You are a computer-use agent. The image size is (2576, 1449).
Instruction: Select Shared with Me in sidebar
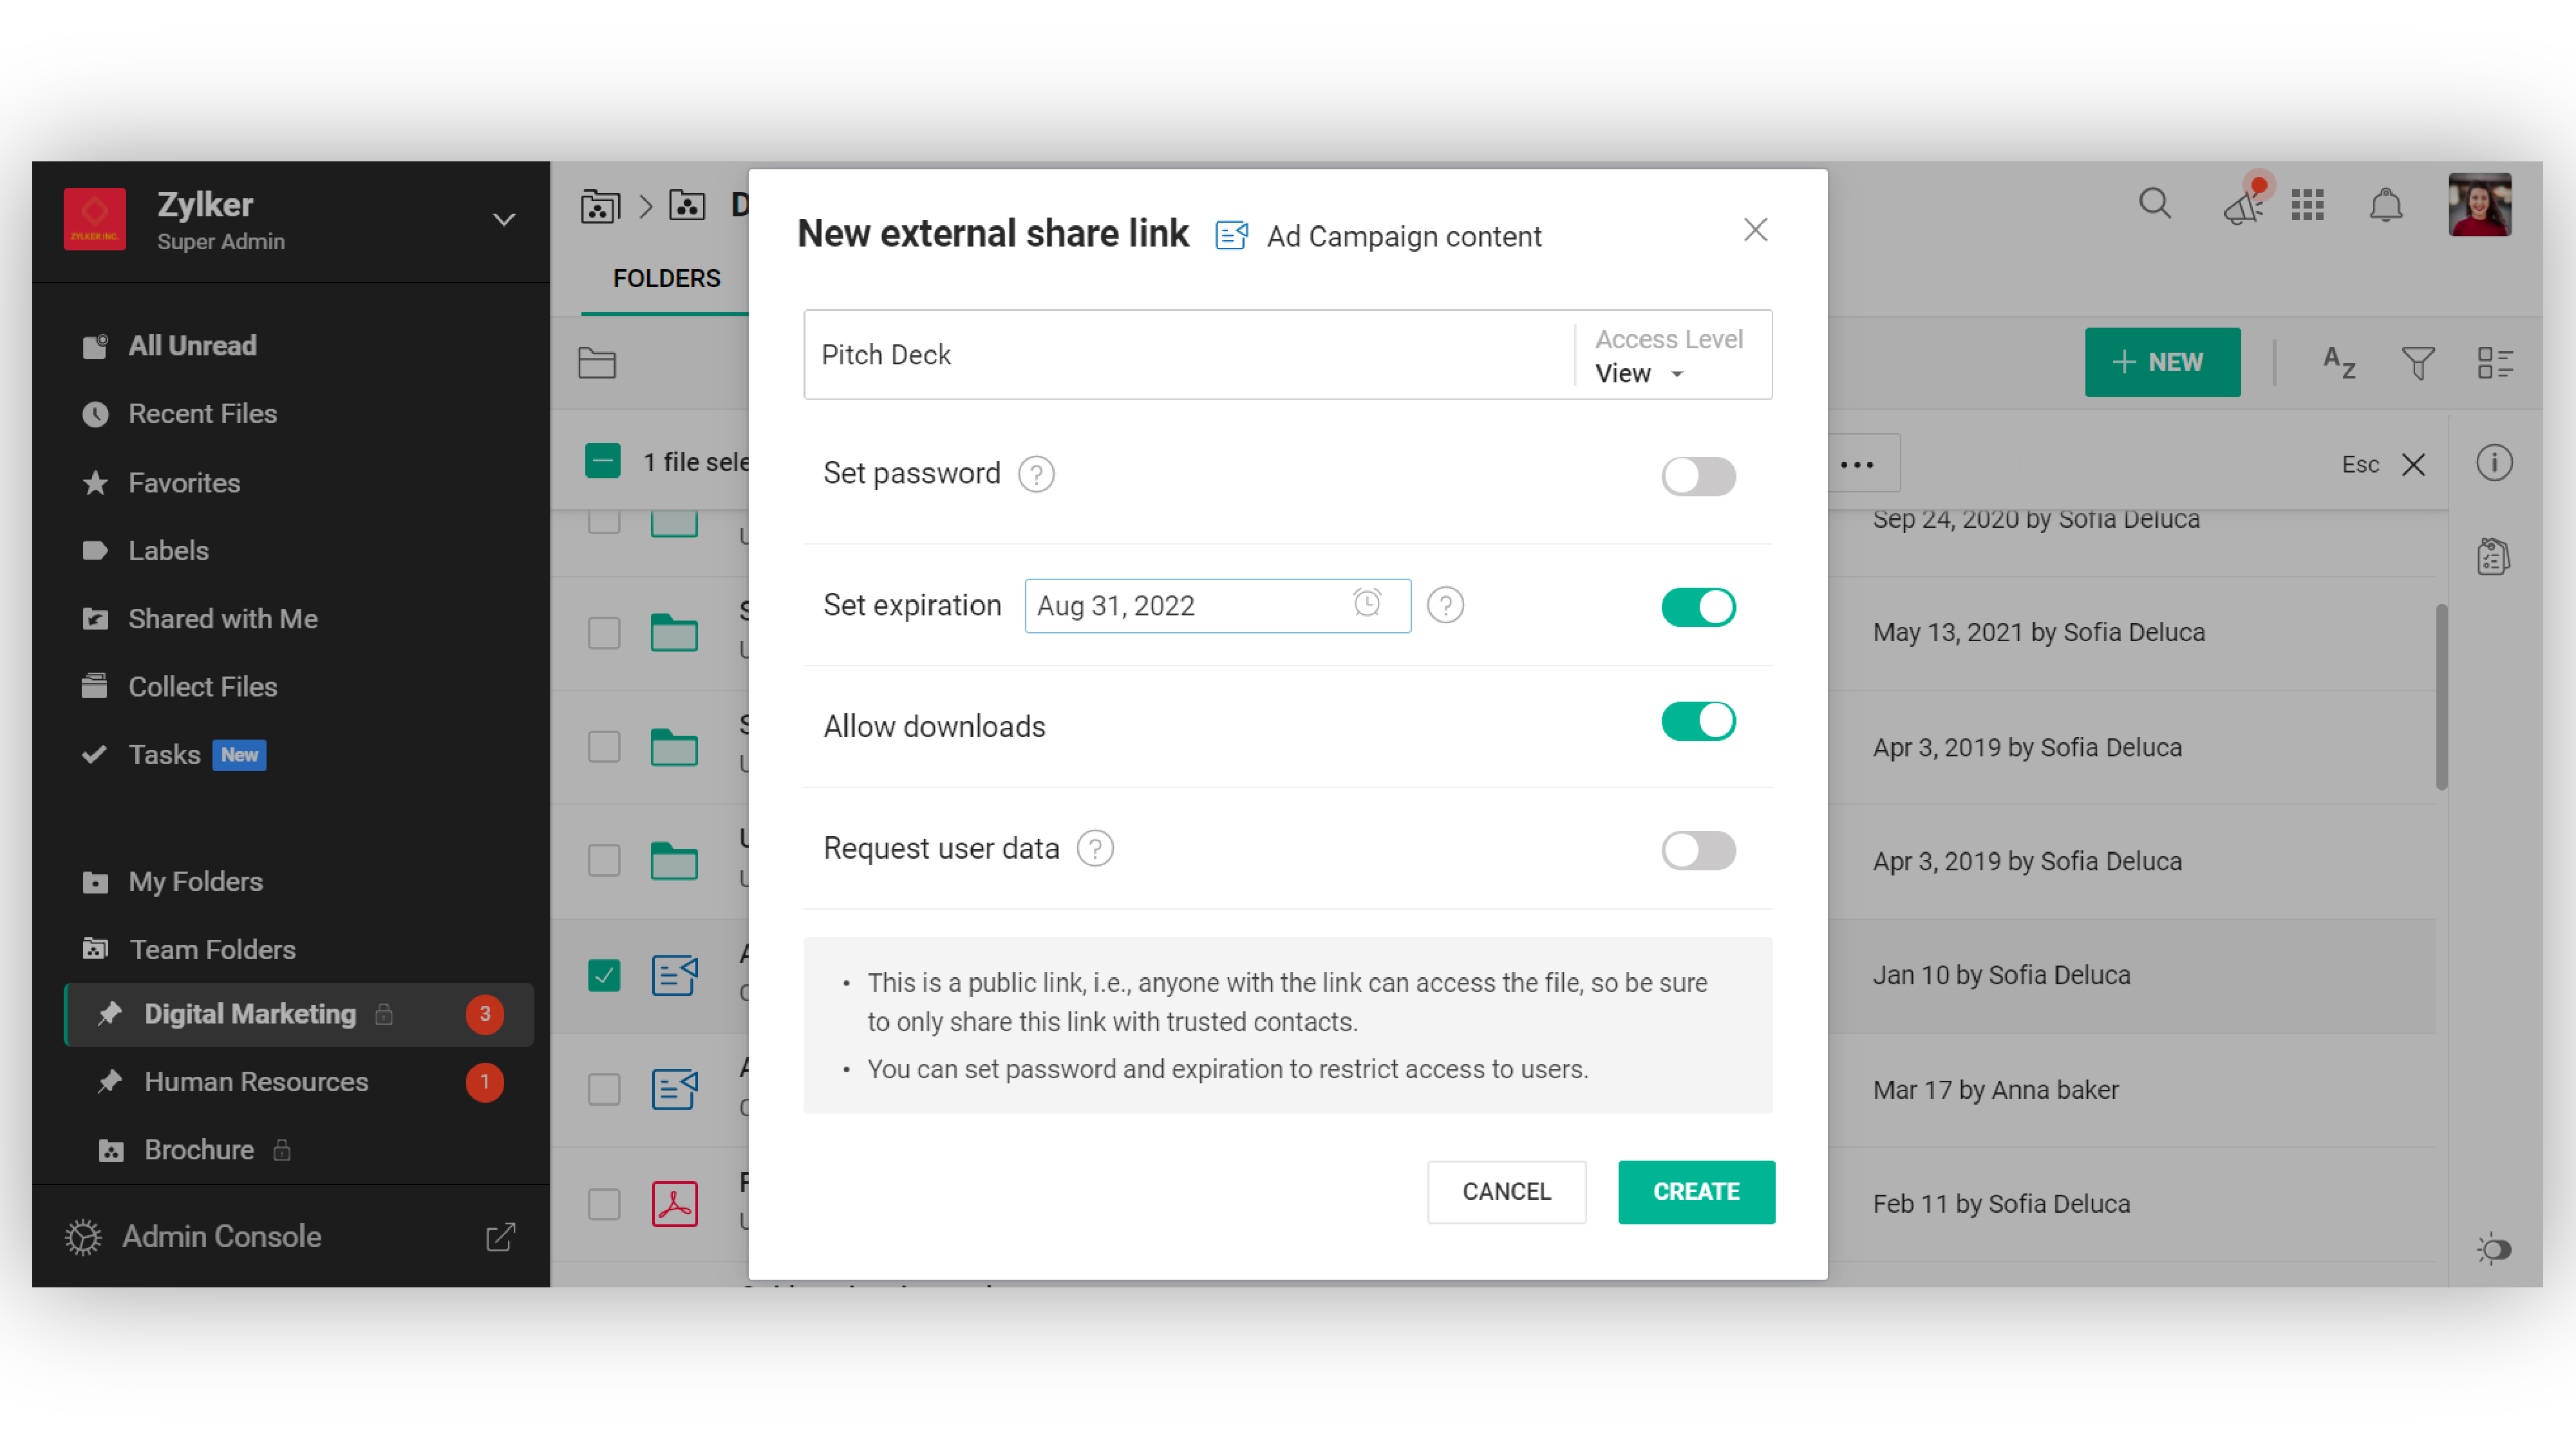222,618
